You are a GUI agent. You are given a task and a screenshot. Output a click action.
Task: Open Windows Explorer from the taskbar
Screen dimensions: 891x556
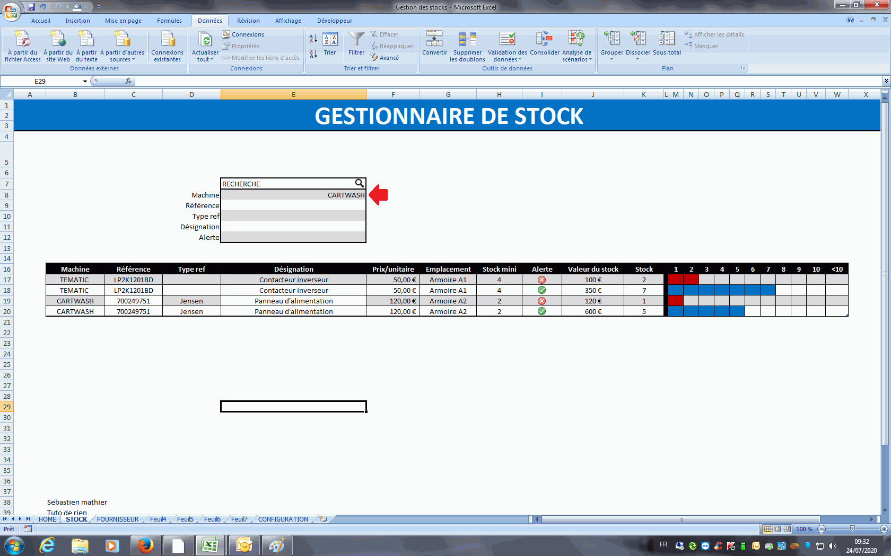coord(80,545)
